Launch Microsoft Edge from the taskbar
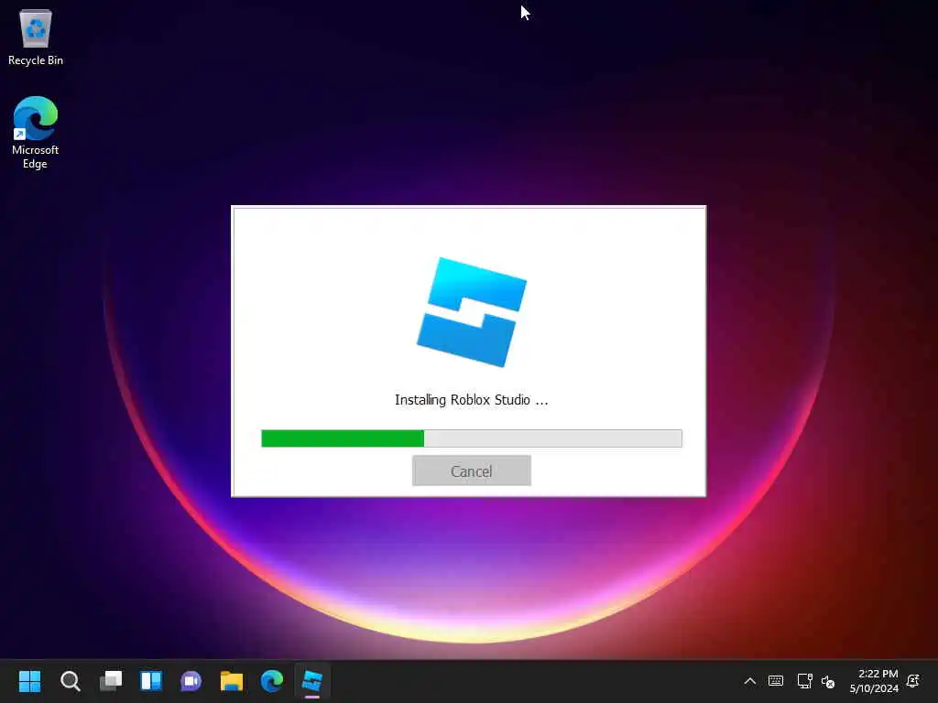The width and height of the screenshot is (938, 703). (271, 681)
